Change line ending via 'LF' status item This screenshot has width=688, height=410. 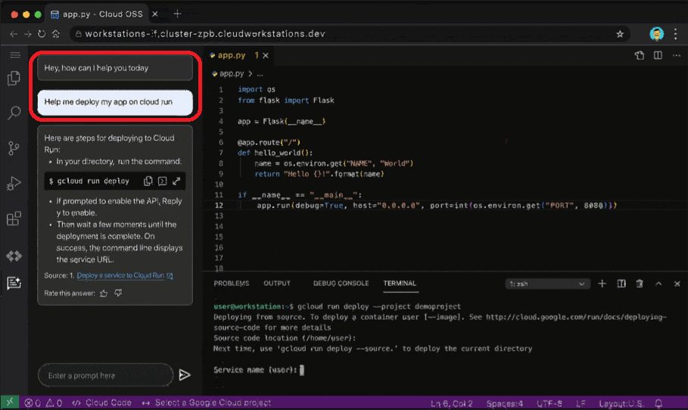point(581,403)
